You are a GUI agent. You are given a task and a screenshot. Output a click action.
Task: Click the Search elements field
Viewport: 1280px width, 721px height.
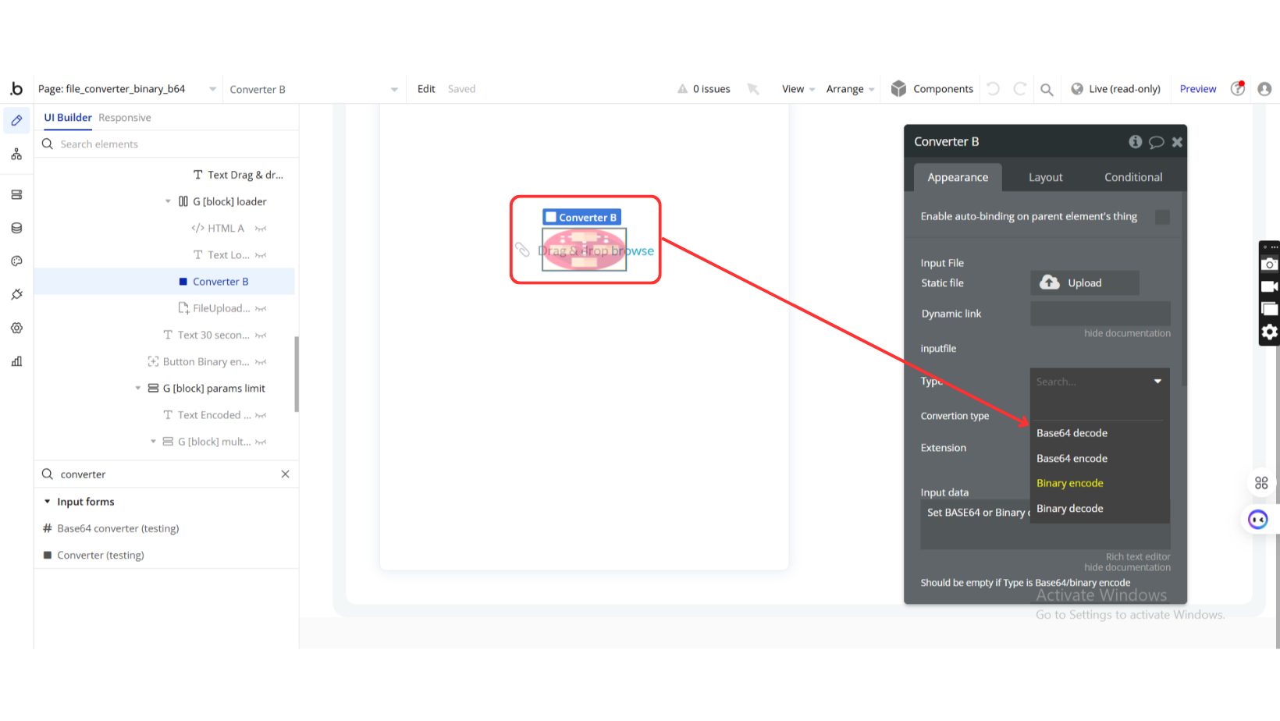(x=166, y=144)
